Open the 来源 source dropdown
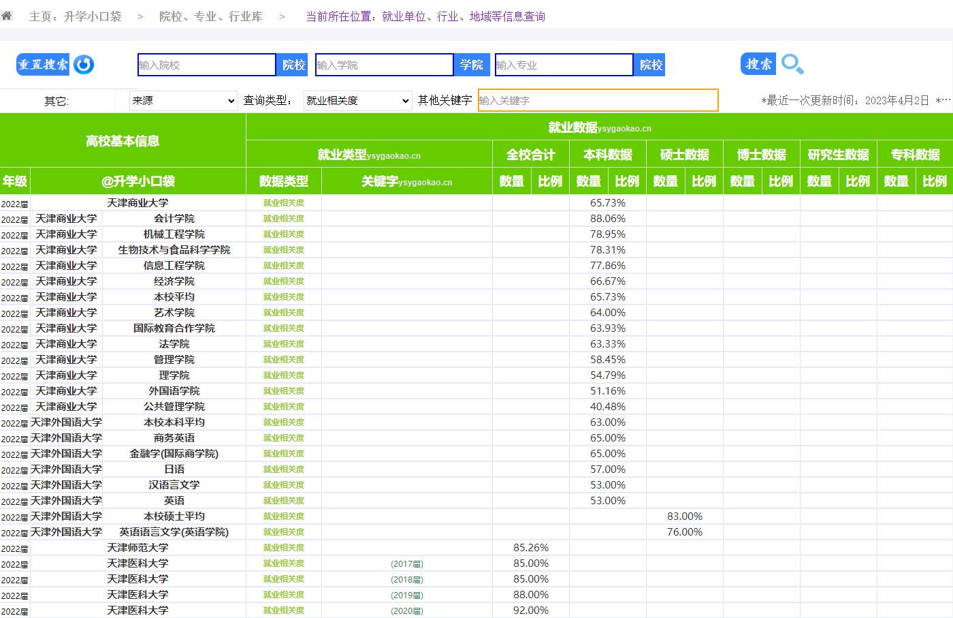This screenshot has width=953, height=618. coord(184,101)
